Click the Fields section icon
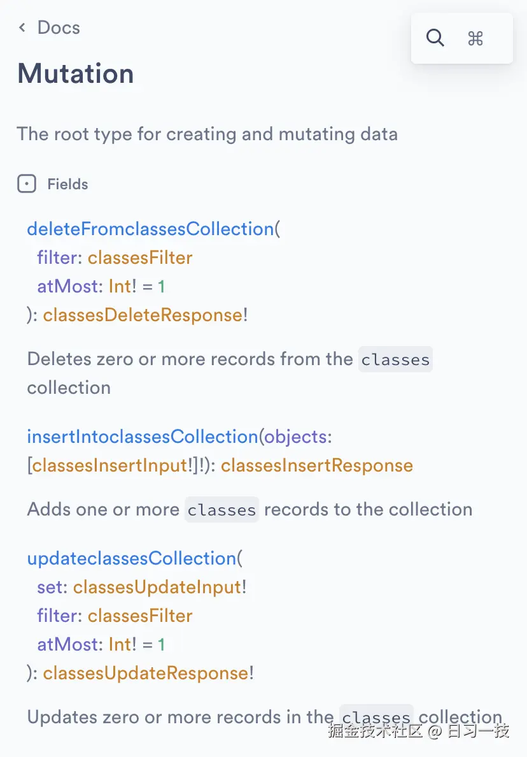The image size is (527, 757). pyautogui.click(x=27, y=184)
